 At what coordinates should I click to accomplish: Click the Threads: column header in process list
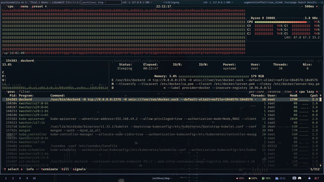[x=258, y=95]
